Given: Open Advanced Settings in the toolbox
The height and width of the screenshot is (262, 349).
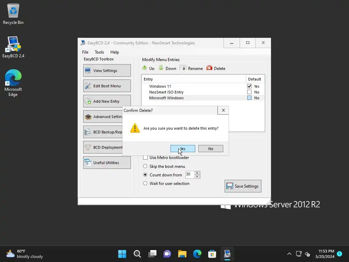Looking at the screenshot, I should (103, 117).
